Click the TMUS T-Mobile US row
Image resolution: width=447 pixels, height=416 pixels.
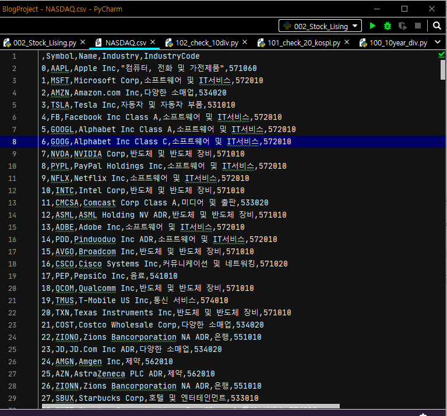[x=135, y=301]
